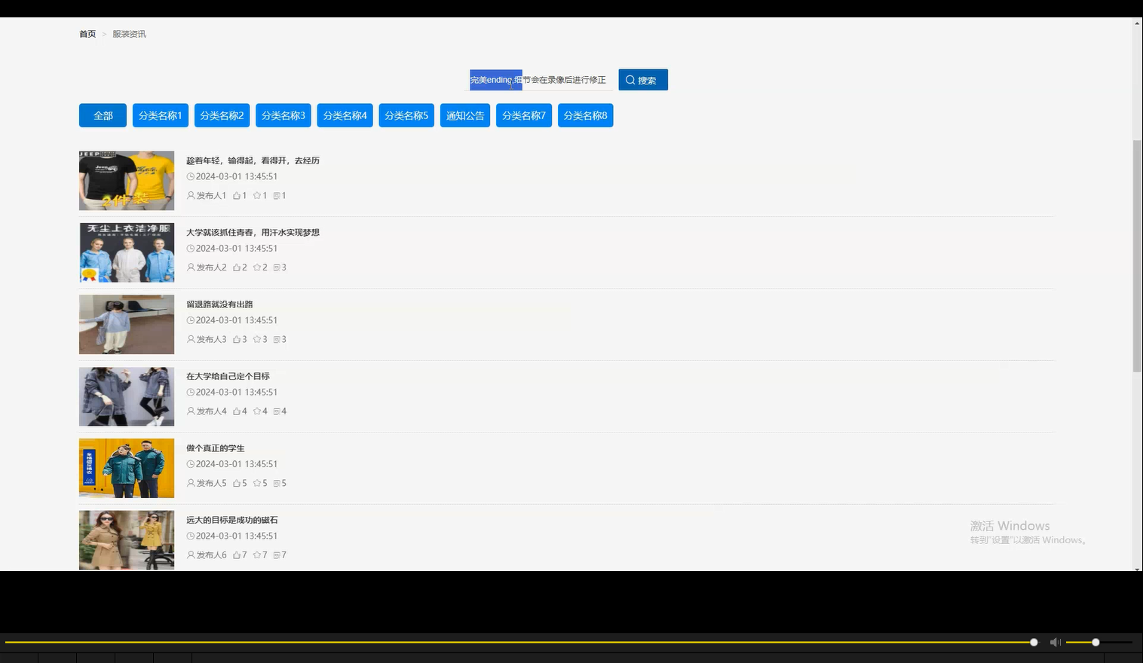Image resolution: width=1143 pixels, height=663 pixels.
Task: Mute the video player speaker icon
Action: coord(1056,642)
